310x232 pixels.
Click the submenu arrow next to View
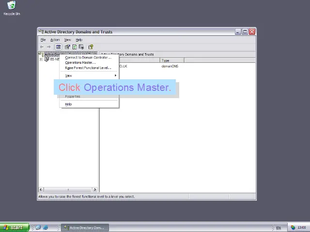[115, 75]
